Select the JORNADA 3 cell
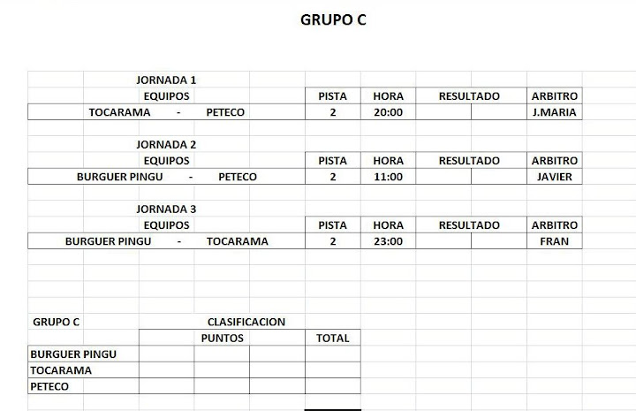The height and width of the screenshot is (411, 636). [x=166, y=209]
